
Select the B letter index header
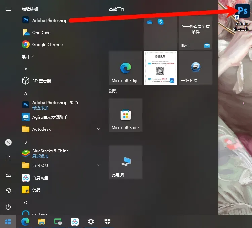25,142
